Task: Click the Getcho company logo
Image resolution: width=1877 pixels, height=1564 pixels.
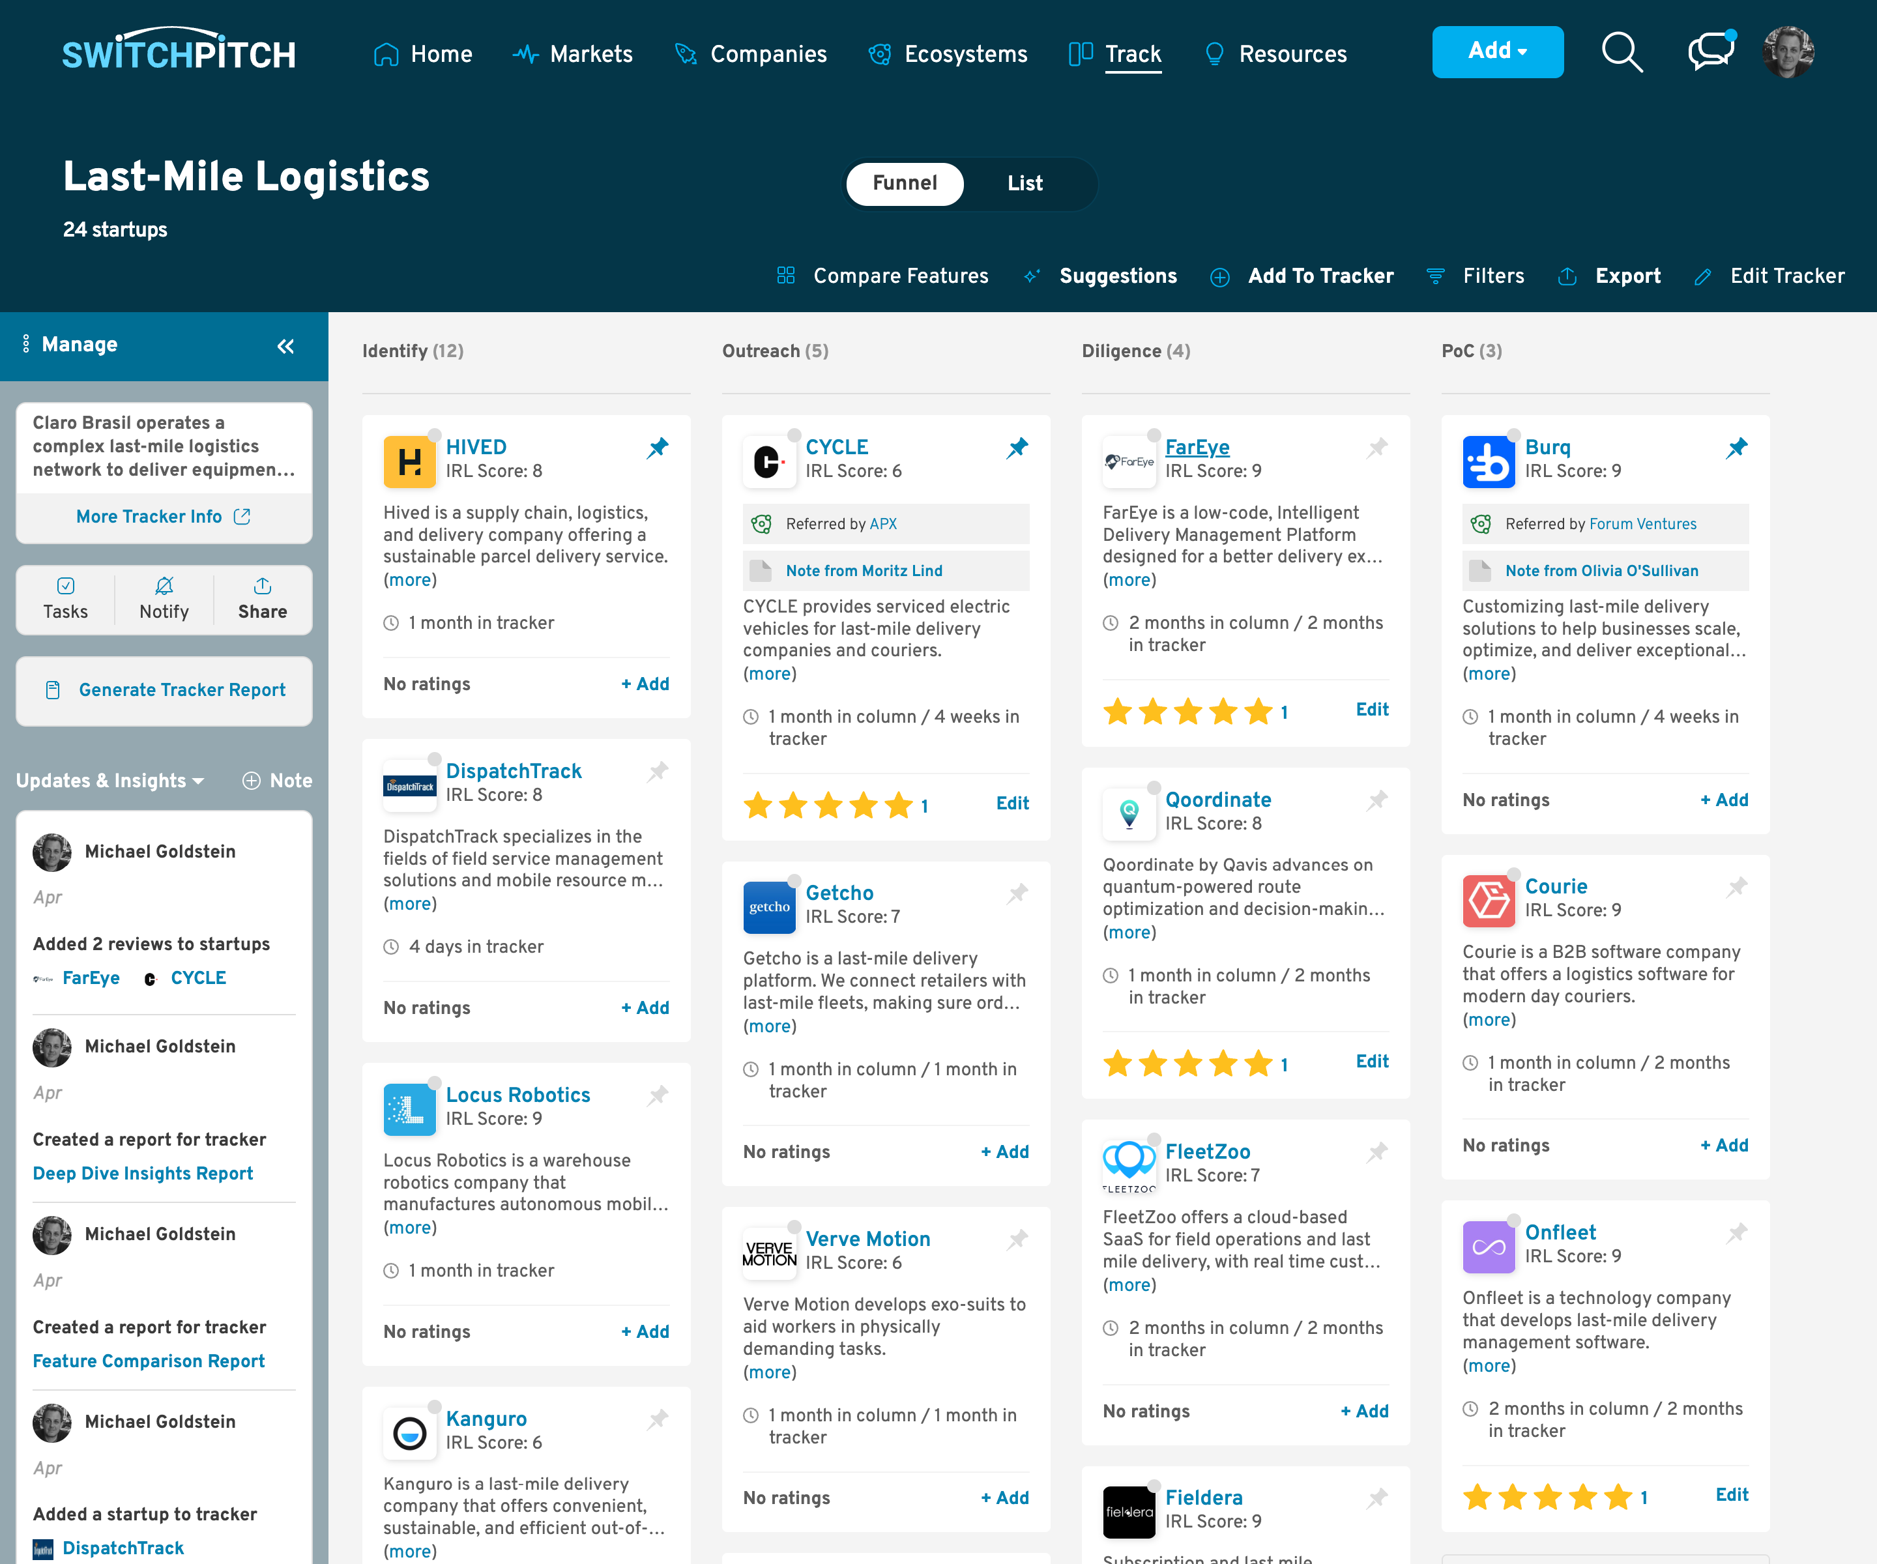Action: click(768, 907)
